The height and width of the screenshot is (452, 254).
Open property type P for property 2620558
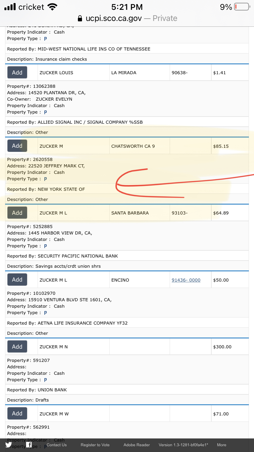(45, 179)
